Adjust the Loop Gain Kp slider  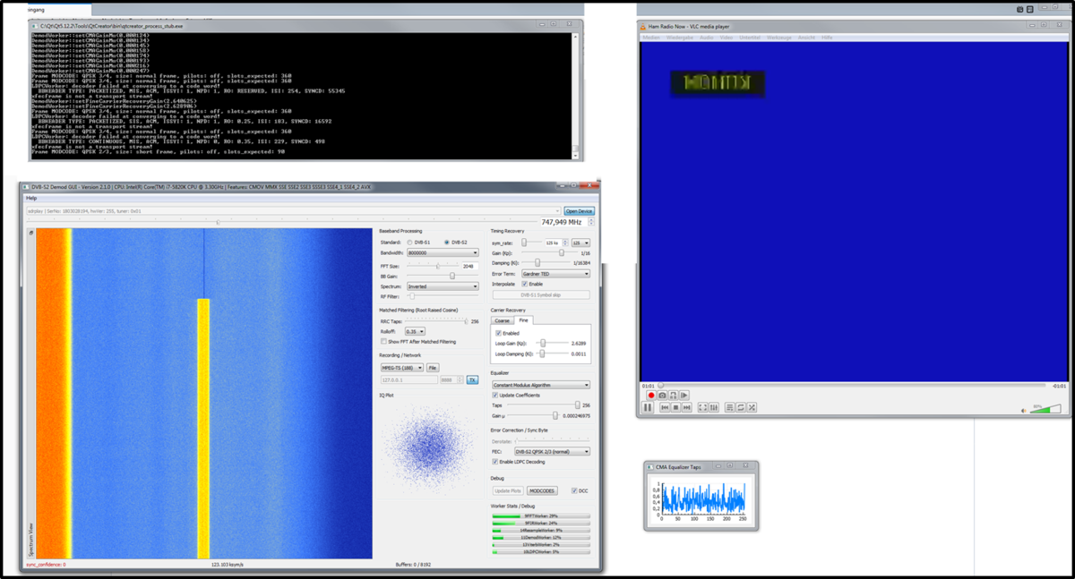coord(543,344)
